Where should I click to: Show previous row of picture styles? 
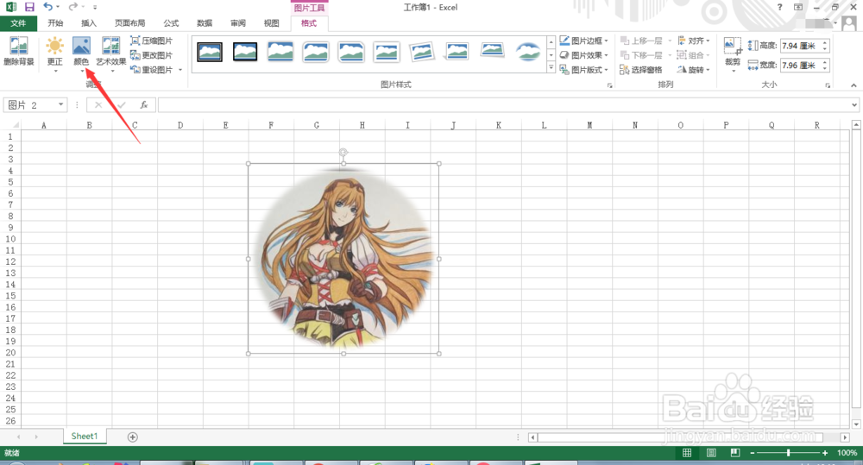(551, 42)
